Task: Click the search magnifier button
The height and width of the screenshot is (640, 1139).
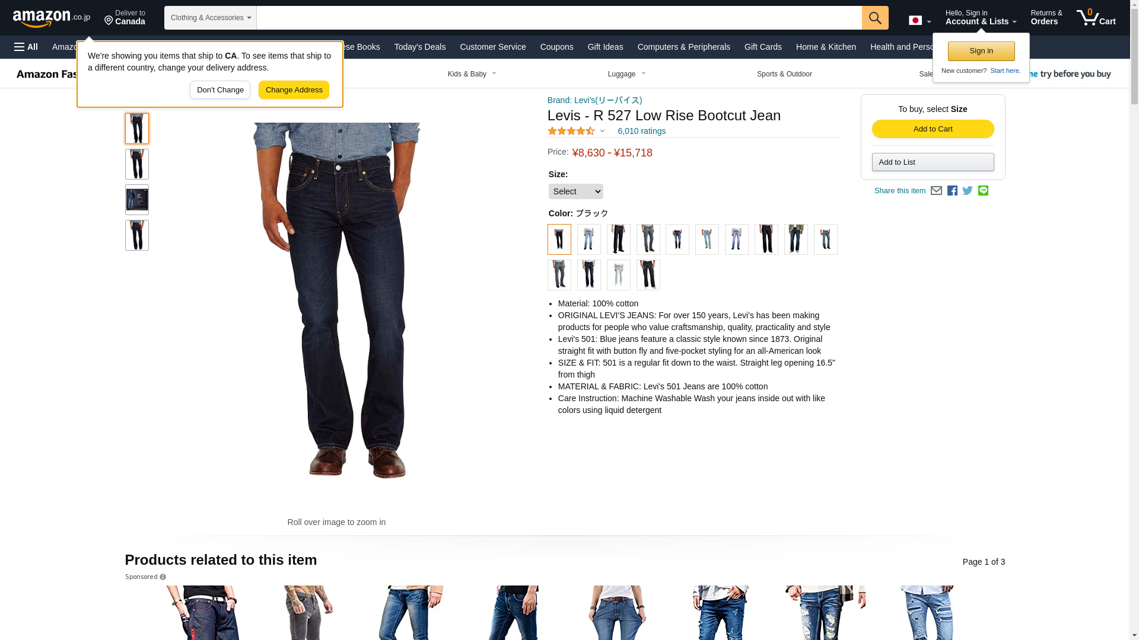Action: tap(875, 18)
